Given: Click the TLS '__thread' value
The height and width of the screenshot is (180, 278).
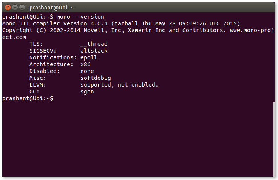Looking at the screenshot, I should point(94,44).
